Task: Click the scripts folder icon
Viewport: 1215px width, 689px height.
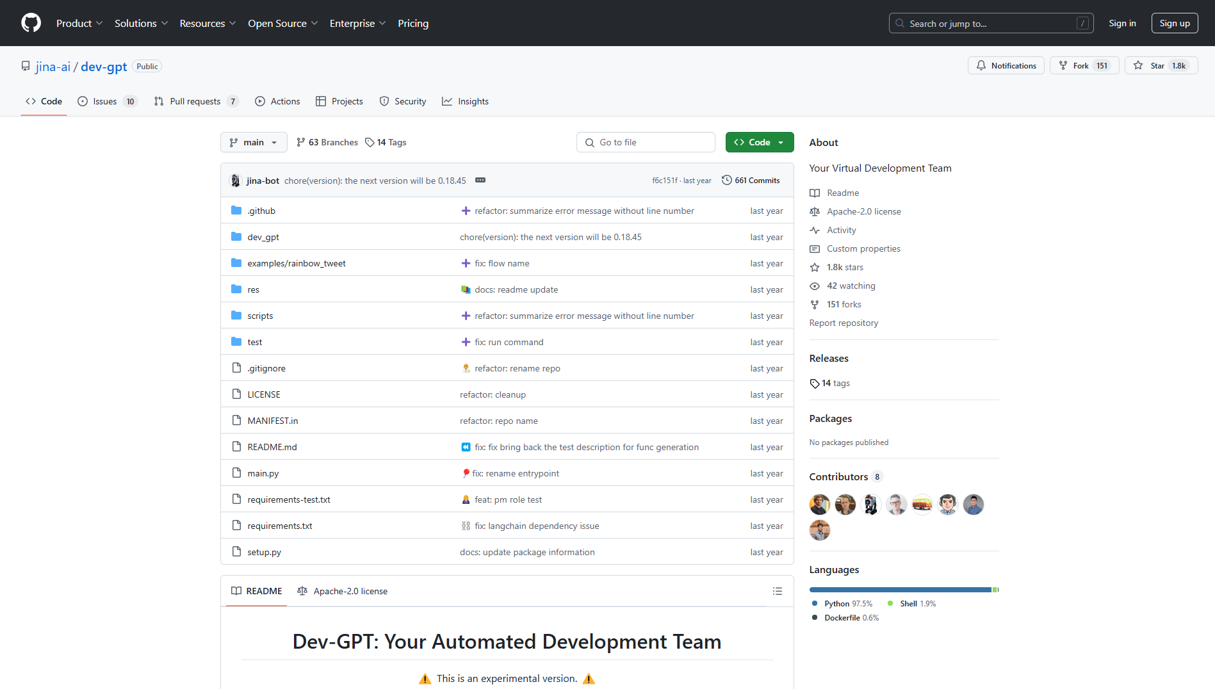Action: coord(236,316)
